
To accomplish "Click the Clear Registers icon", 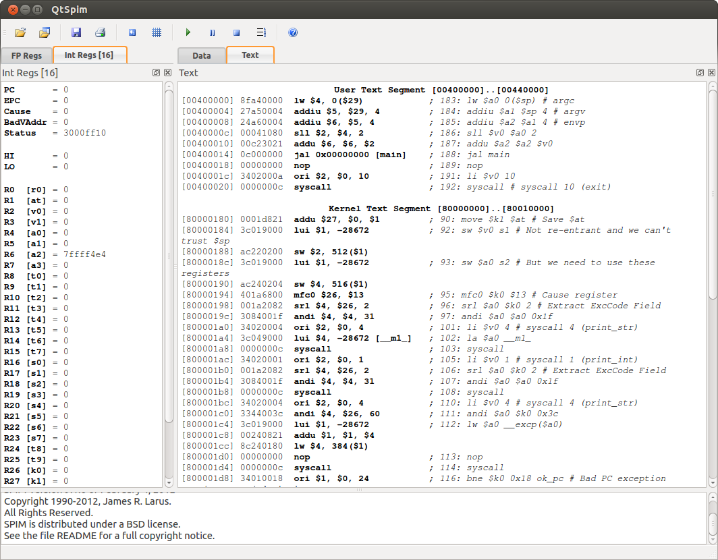I will pos(132,32).
